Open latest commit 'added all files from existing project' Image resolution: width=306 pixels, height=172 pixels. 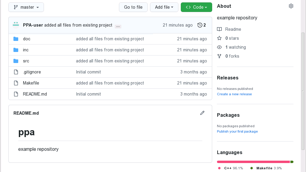[x=78, y=25]
